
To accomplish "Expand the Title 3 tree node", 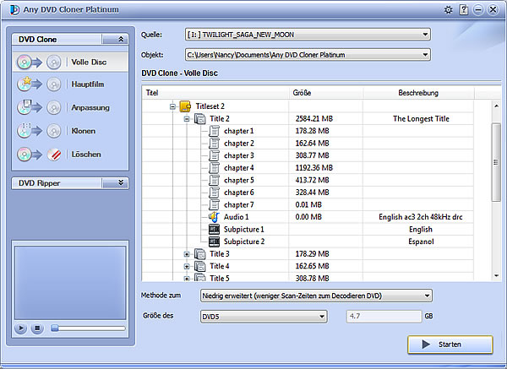I will [187, 254].
